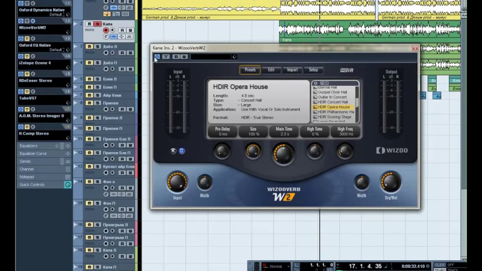Toggle power of Oxford EQ Native insert
The height and width of the screenshot is (271, 482).
coord(21,38)
